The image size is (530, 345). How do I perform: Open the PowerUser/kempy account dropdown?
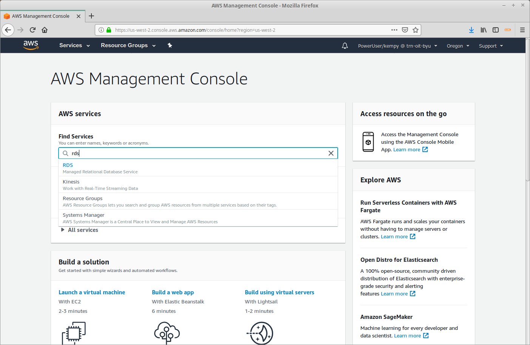[x=397, y=46]
